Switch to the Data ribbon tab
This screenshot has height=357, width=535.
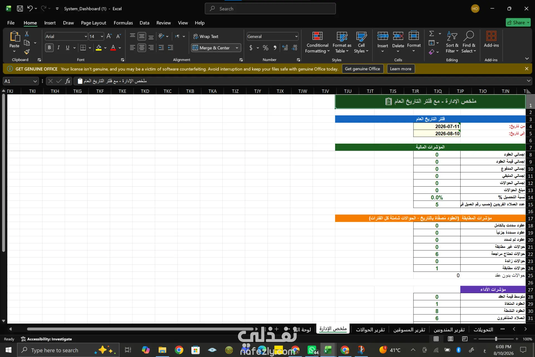[144, 23]
